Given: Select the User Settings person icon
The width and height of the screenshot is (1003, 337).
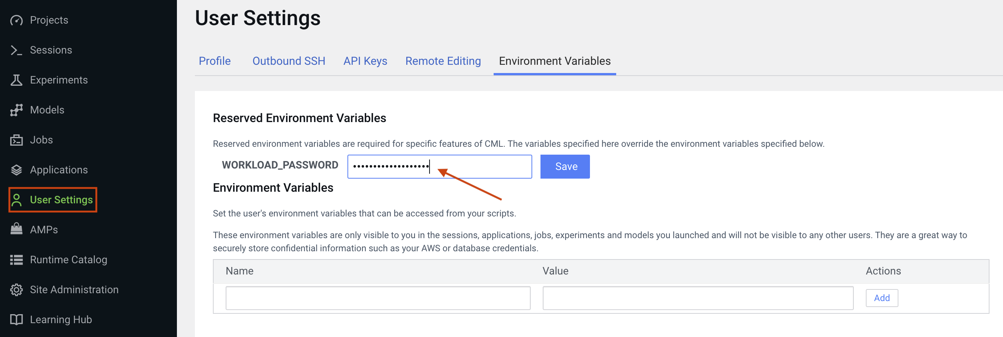Looking at the screenshot, I should point(16,200).
